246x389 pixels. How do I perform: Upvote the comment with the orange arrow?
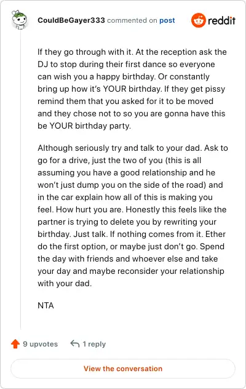click(x=15, y=344)
